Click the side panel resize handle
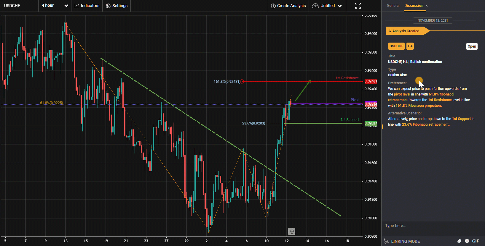Screen dimensions: 485x246 382,127
